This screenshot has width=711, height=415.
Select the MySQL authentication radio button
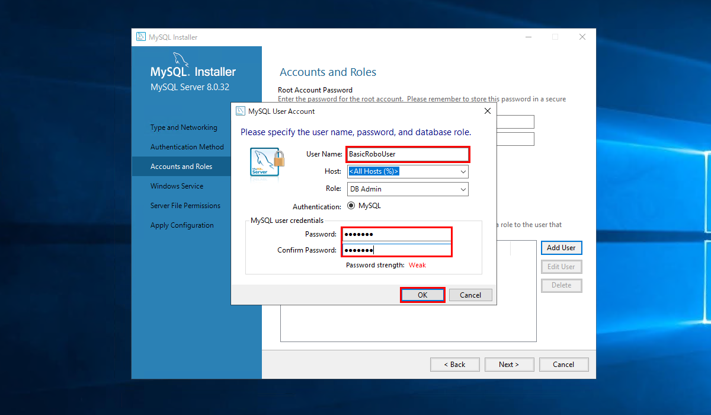pos(351,206)
